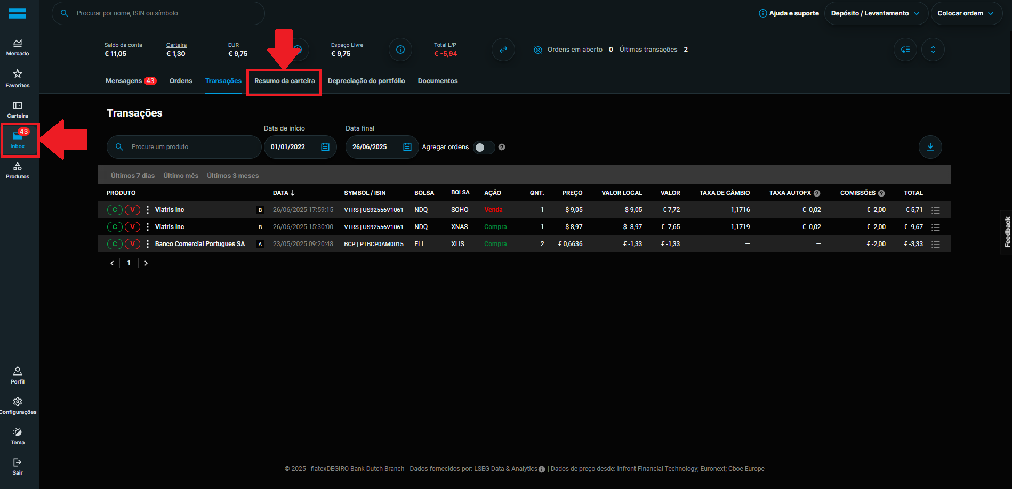
Task: Click buy C for Viatris 15:30:00 row
Action: pyautogui.click(x=115, y=227)
